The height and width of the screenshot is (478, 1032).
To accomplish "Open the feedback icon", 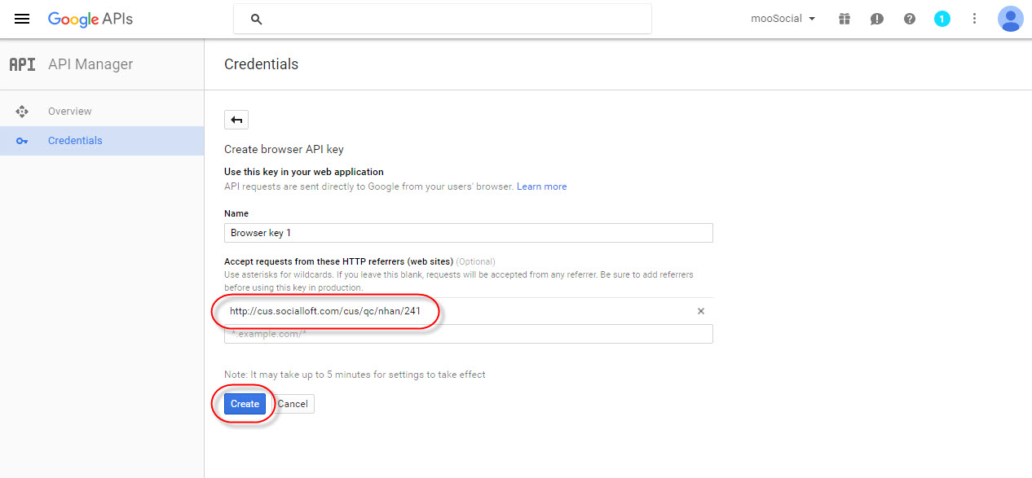I will pyautogui.click(x=877, y=18).
